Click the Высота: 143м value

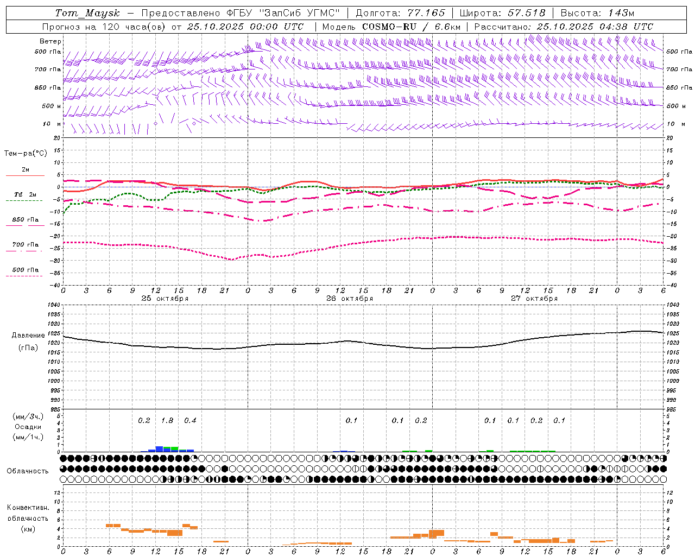pos(597,13)
